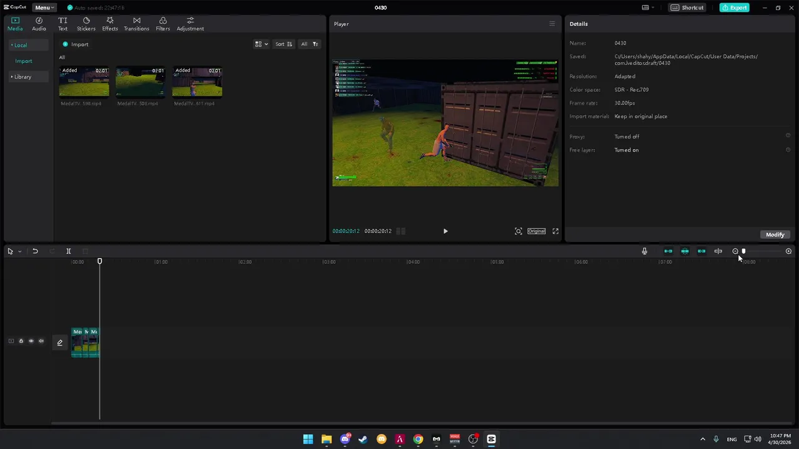Click the timecode 00:00:20:12 in Player
799x449 pixels.
(346, 231)
